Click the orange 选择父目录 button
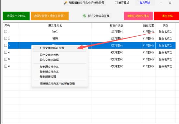The image size is (179, 124). (x=50, y=16)
